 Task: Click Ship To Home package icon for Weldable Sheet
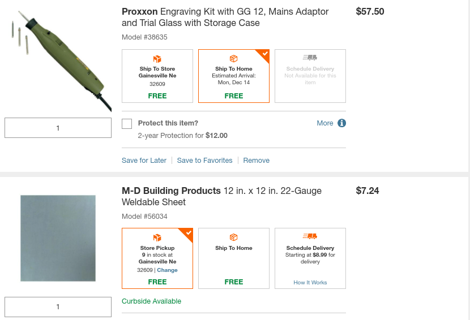(233, 237)
